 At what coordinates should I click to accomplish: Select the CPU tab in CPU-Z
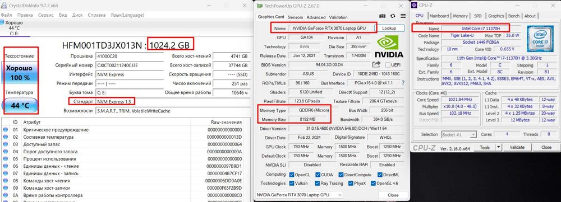(x=420, y=16)
